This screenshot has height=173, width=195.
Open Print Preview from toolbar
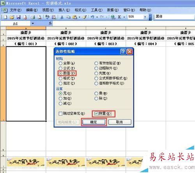tap(39, 17)
